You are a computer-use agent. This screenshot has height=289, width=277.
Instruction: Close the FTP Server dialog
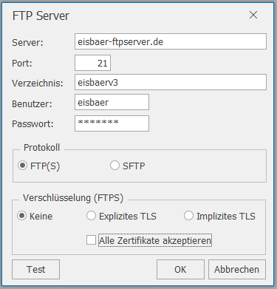tap(253, 15)
